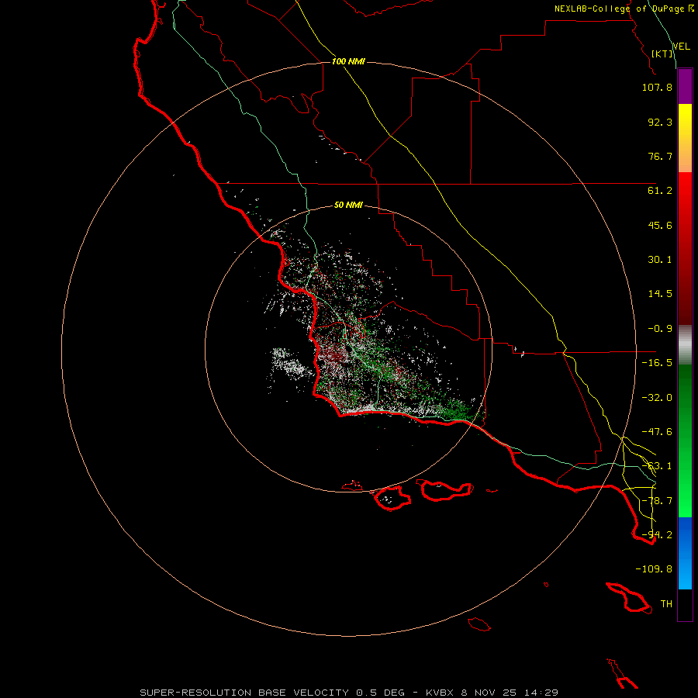This screenshot has width=698, height=698.
Task: Pick the blue band of the velocity color bar
Action: click(x=685, y=553)
